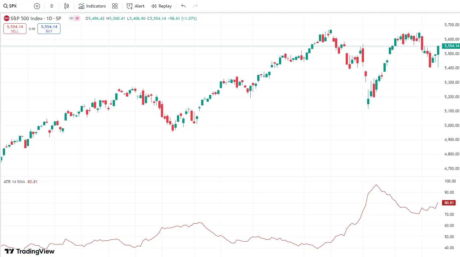Click the 80.81 ATR value tag on the scale
The image size is (460, 257).
(x=448, y=203)
